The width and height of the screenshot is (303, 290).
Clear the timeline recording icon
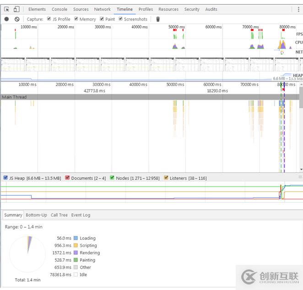click(x=17, y=19)
